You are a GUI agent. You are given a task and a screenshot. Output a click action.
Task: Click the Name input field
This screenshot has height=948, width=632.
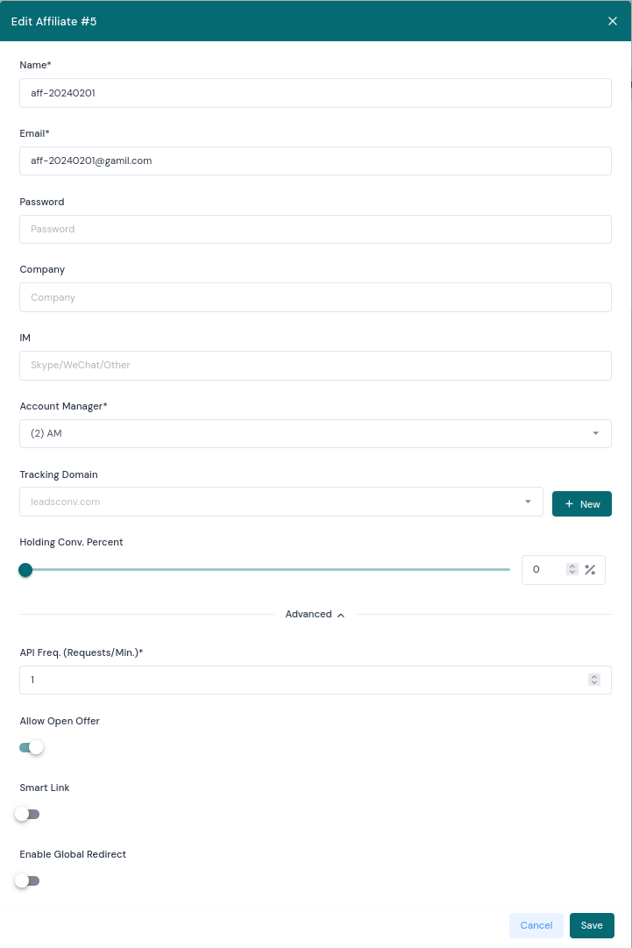(x=316, y=93)
